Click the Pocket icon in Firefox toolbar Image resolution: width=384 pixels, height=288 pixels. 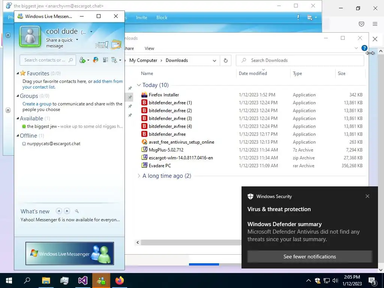tap(361, 24)
